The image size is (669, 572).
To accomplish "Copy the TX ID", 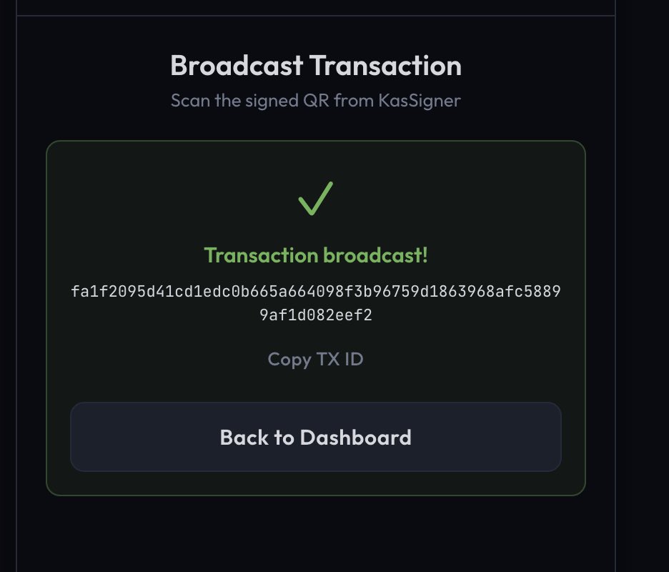I will coord(315,358).
